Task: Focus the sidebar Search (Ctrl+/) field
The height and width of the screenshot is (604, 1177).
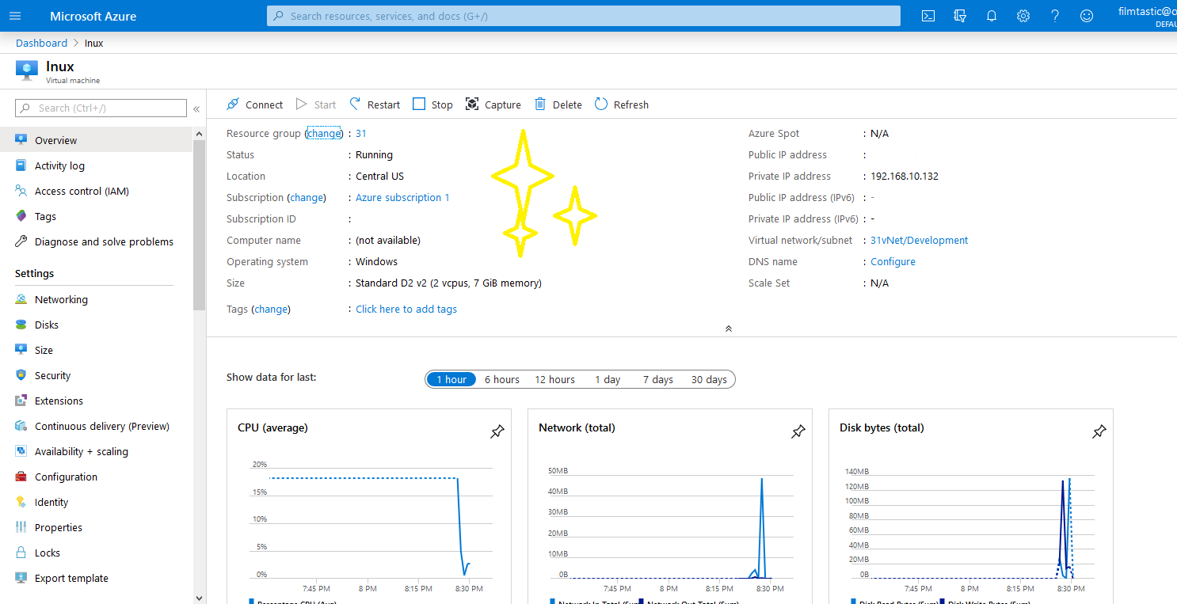Action: 101,108
